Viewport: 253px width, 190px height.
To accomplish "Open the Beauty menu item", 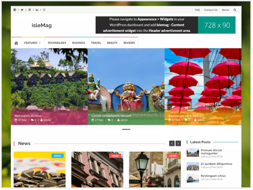I will point(112,43).
